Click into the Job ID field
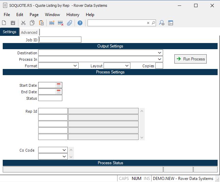220x182 pixels. point(60,40)
